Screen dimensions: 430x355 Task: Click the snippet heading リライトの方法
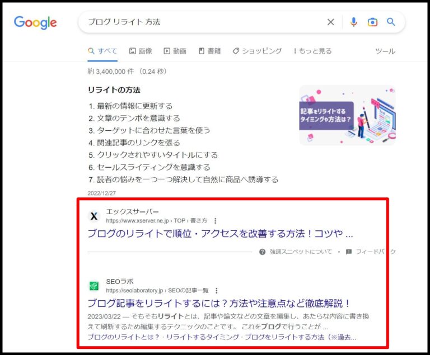click(114, 90)
